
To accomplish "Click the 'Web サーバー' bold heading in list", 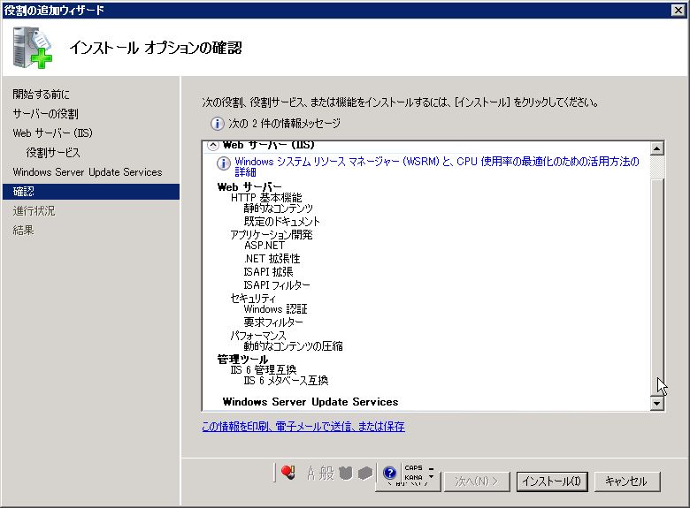I will pyautogui.click(x=249, y=187).
